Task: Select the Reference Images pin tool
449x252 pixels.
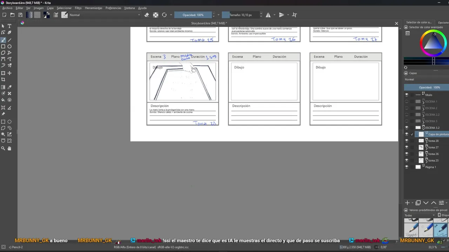Action: [3, 114]
